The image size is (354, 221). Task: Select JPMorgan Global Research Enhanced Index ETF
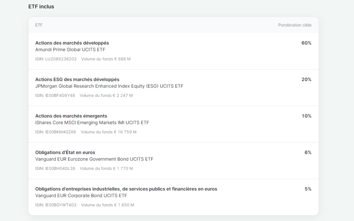click(109, 86)
